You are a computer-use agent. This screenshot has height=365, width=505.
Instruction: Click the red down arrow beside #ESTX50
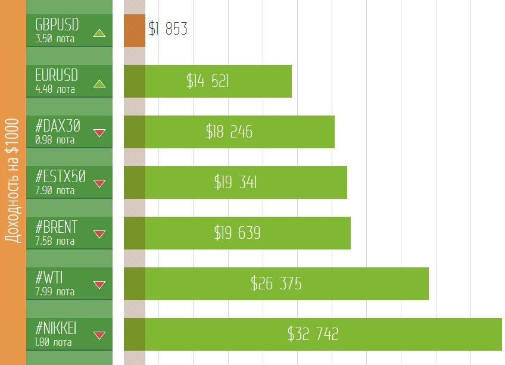[x=99, y=183]
